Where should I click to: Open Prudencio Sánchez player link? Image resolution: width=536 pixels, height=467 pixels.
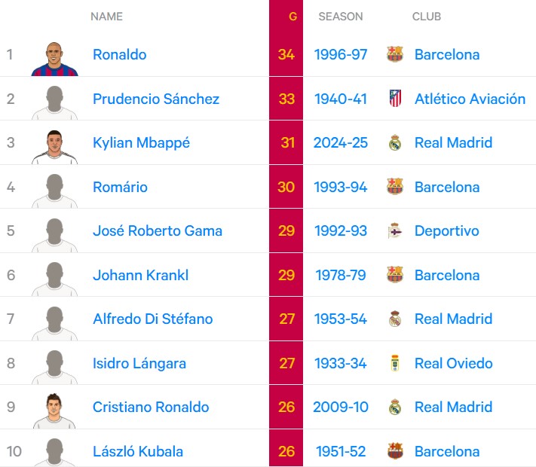156,99
